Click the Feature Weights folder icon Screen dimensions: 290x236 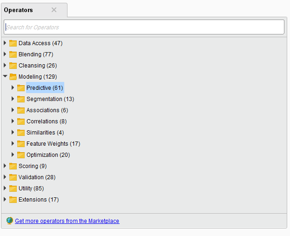(x=20, y=144)
